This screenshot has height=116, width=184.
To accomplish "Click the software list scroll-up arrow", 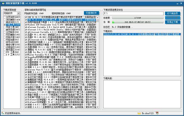I will [x=98, y=17].
